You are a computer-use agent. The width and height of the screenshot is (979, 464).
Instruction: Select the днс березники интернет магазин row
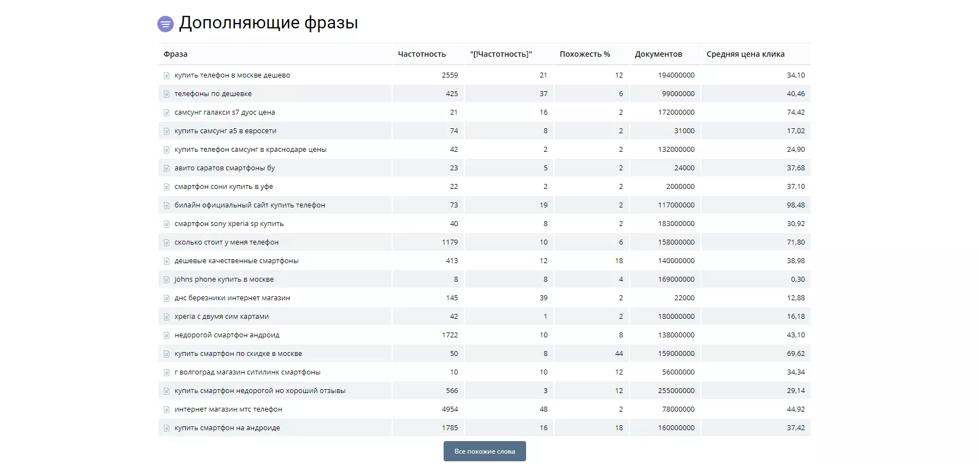pos(485,298)
